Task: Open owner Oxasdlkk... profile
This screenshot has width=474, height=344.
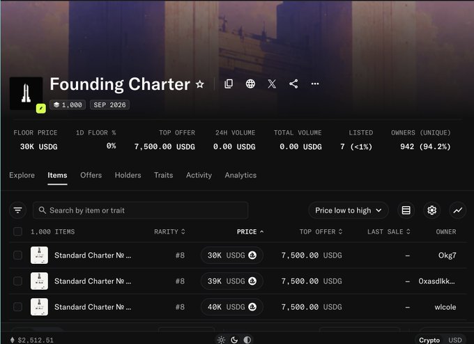Action: [436, 281]
